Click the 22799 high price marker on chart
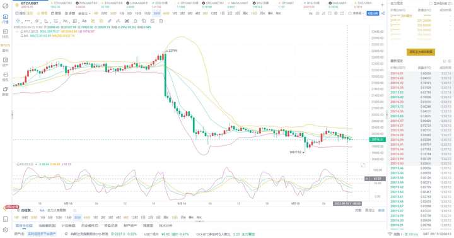 [x=172, y=51]
